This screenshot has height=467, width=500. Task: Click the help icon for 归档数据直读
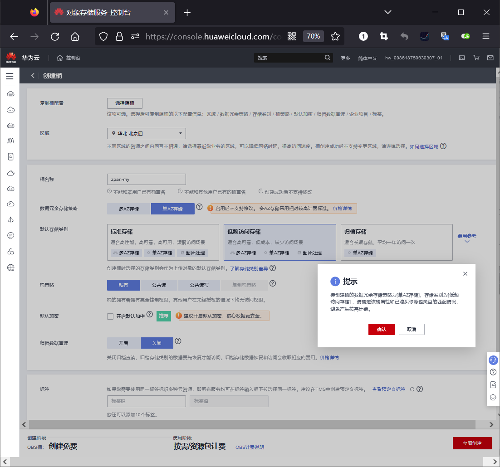click(x=178, y=341)
